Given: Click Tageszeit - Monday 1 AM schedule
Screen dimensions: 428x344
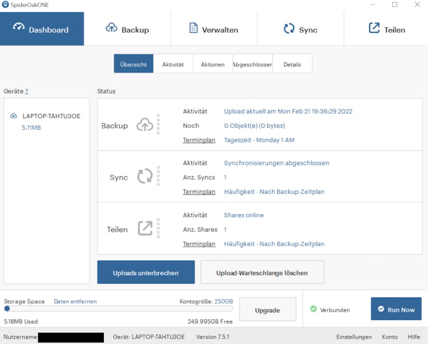Looking at the screenshot, I should click(x=259, y=140).
